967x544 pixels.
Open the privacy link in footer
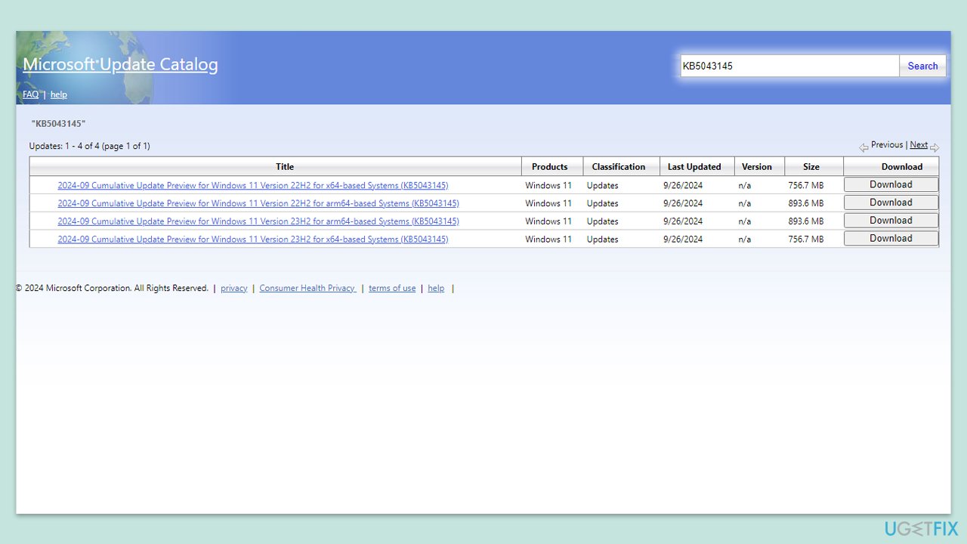[233, 289]
